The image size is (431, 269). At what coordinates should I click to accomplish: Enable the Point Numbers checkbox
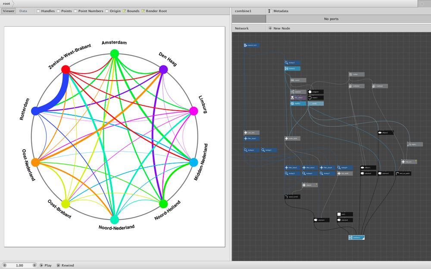(x=75, y=11)
